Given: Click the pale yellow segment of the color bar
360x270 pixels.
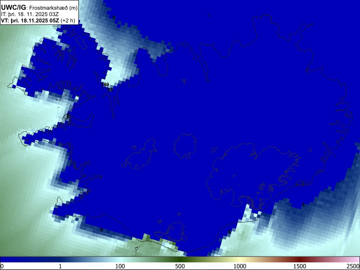Looking at the screenshot, I should pos(240,260).
